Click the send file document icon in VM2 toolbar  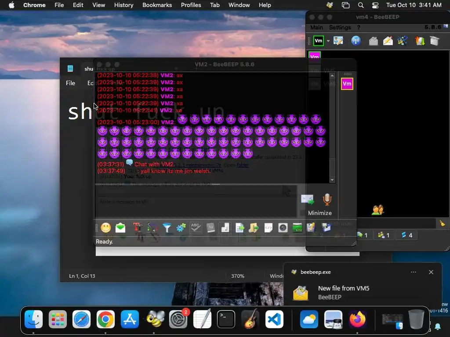click(240, 228)
